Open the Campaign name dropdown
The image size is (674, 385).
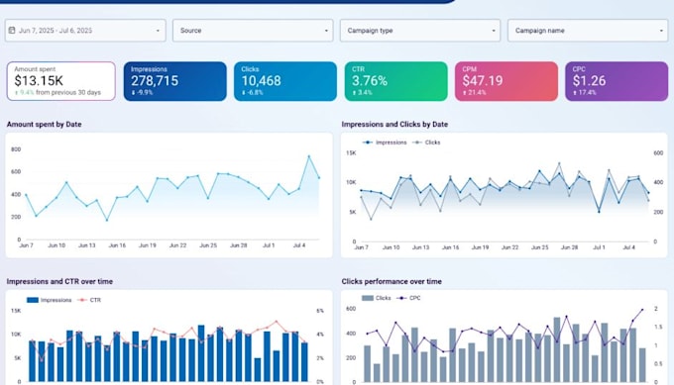588,31
